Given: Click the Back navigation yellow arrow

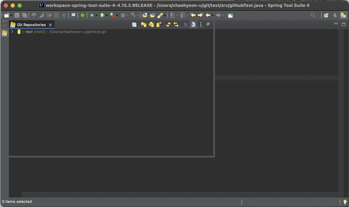Looking at the screenshot, I should pos(208,15).
